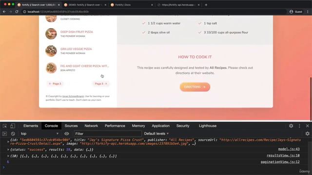Click the console Filter field
This screenshot has height=175, width=312.
click(108, 134)
